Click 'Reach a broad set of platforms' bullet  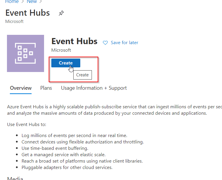click(x=82, y=161)
